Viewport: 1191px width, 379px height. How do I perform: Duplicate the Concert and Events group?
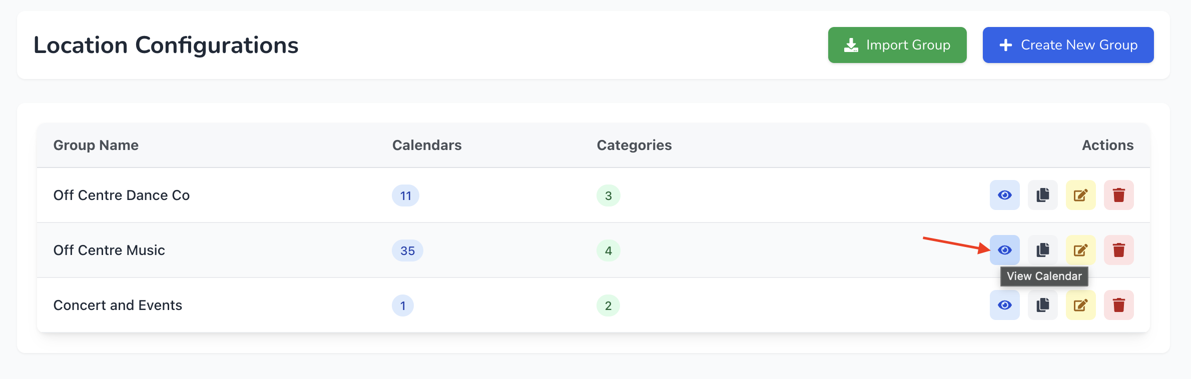pyautogui.click(x=1042, y=305)
